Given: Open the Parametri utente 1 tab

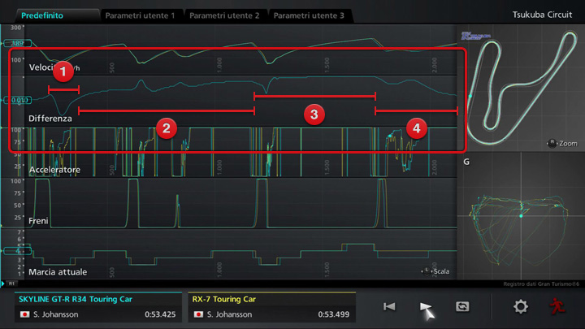Looking at the screenshot, I should pyautogui.click(x=139, y=15).
